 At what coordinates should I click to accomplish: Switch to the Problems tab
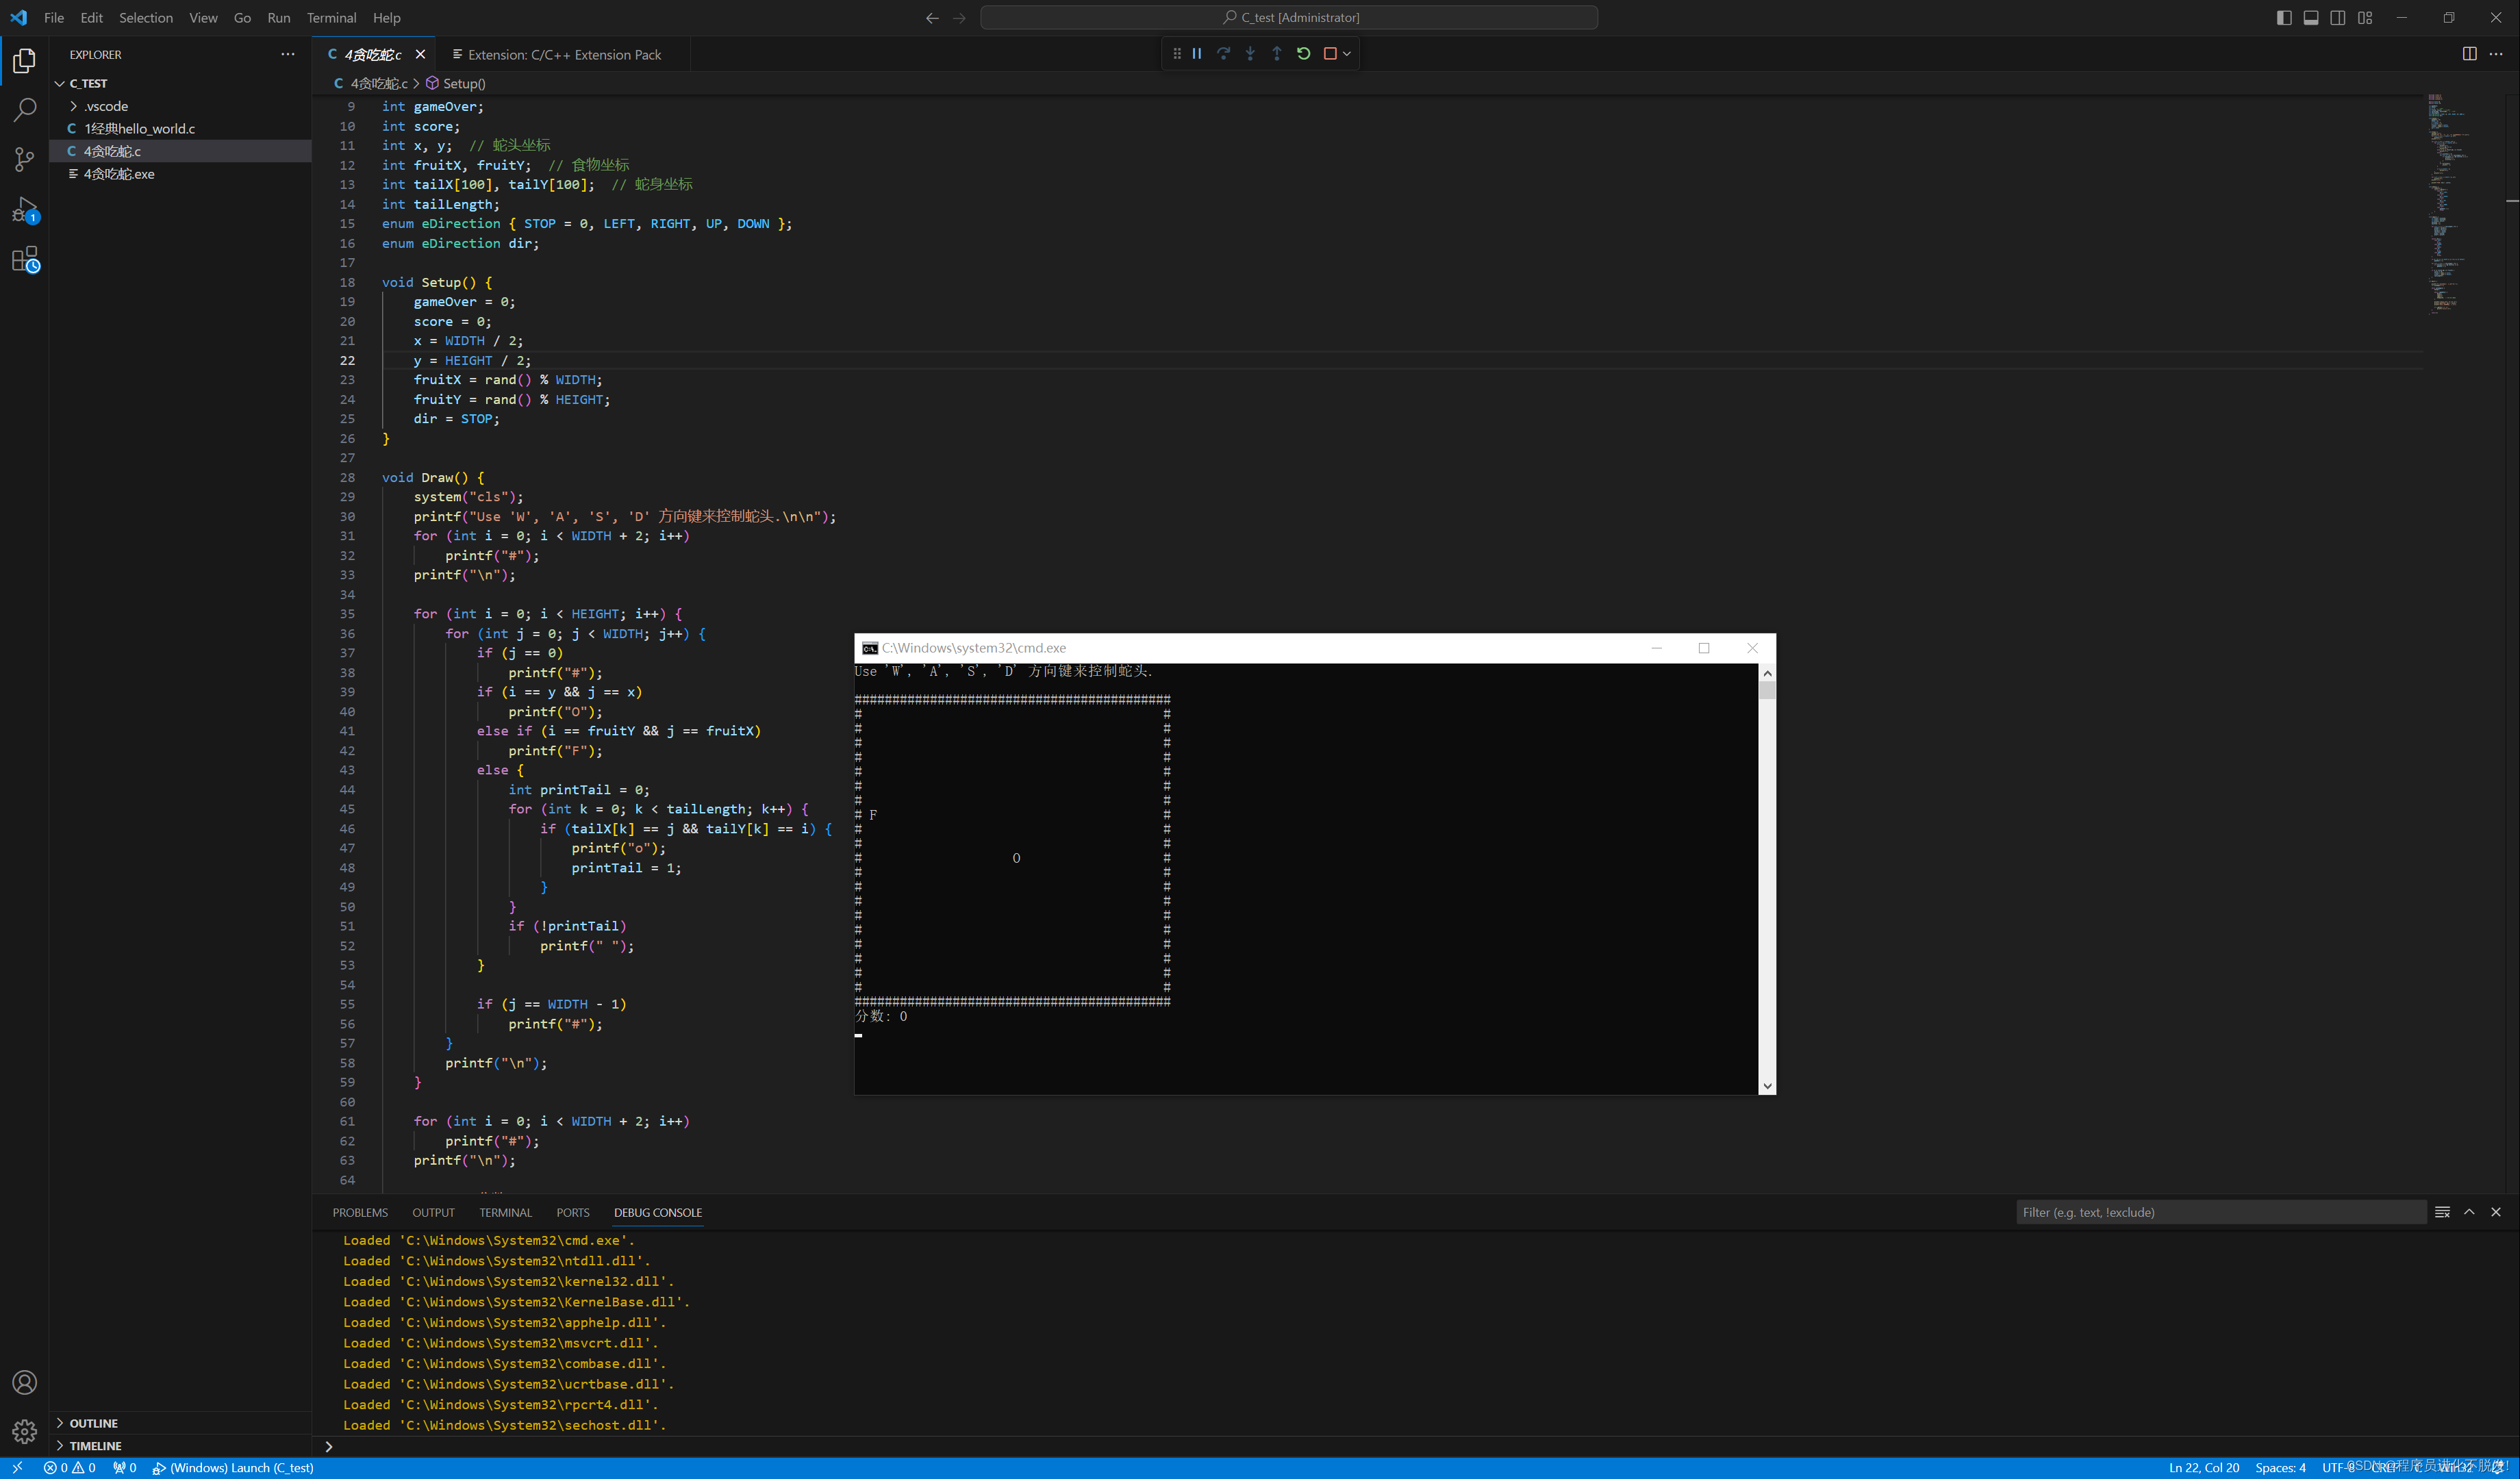click(360, 1211)
